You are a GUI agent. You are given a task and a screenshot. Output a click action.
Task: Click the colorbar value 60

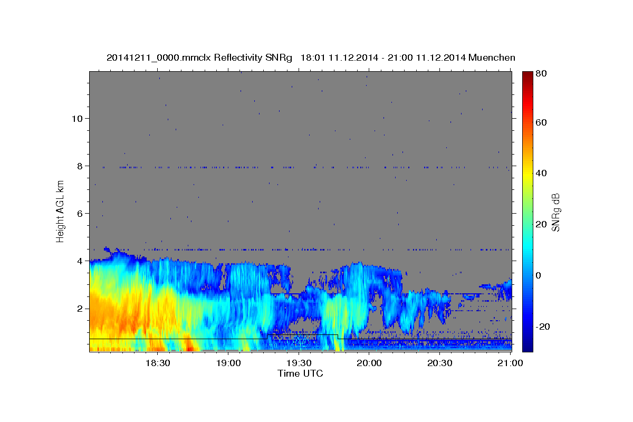pos(542,122)
